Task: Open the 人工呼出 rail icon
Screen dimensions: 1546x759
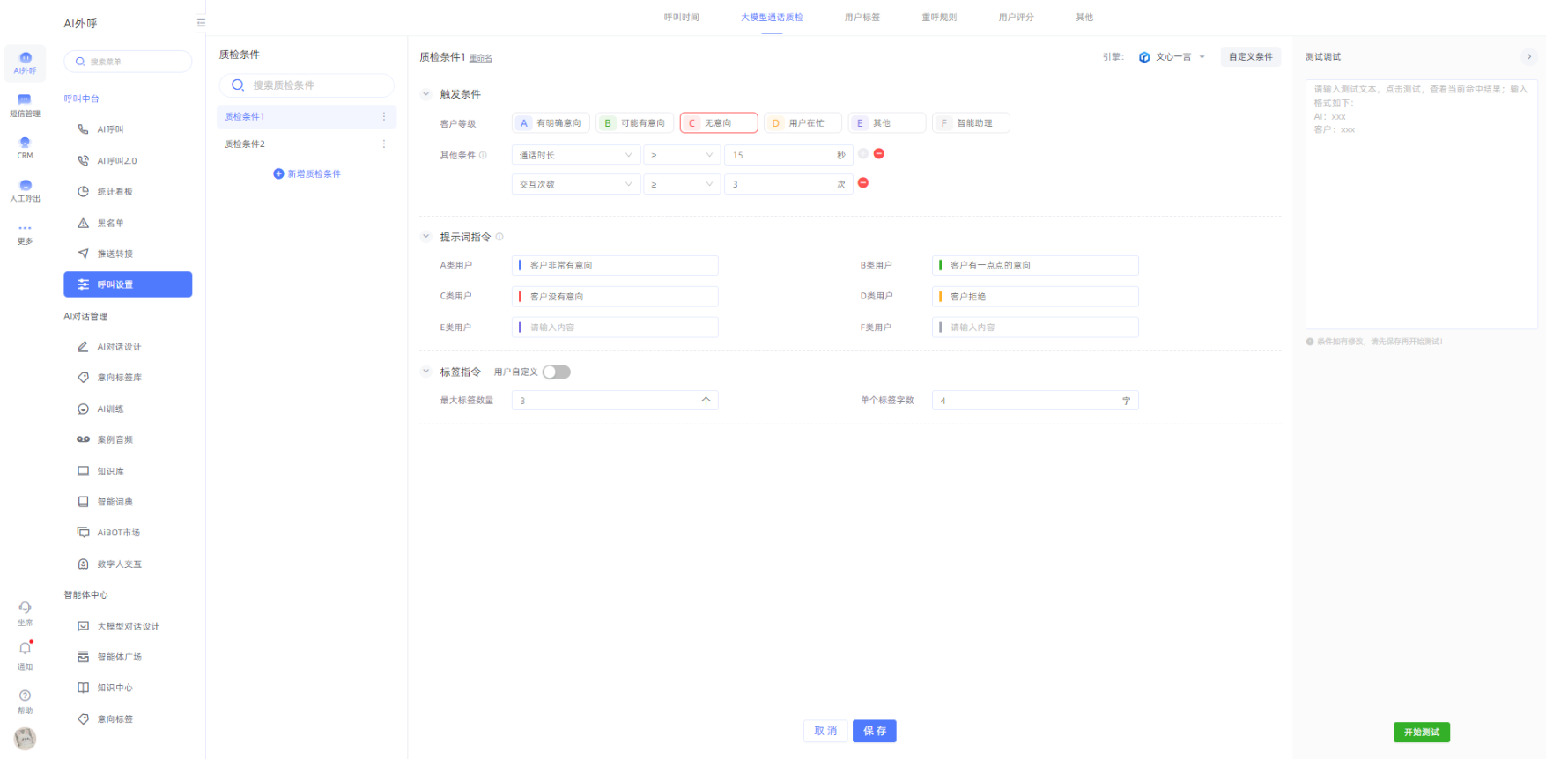Action: pos(25,190)
